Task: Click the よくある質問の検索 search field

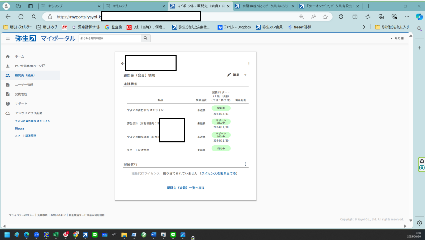Action: [110, 38]
